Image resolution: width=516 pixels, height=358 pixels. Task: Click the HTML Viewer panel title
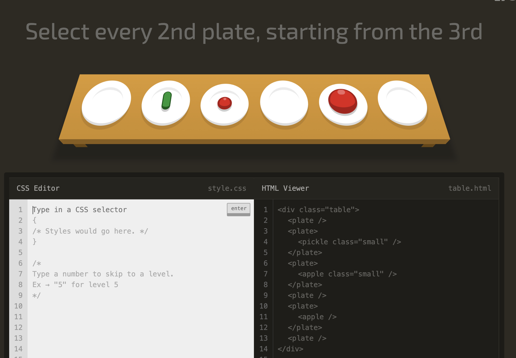click(285, 188)
